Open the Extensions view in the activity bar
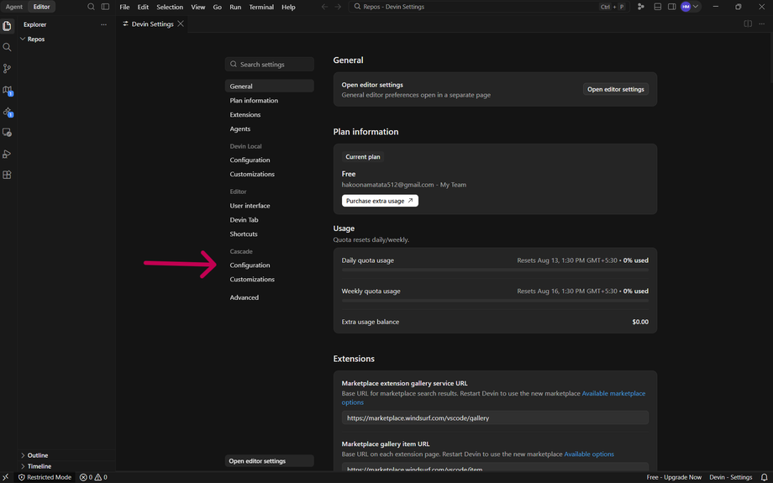Image resolution: width=773 pixels, height=483 pixels. [x=7, y=175]
